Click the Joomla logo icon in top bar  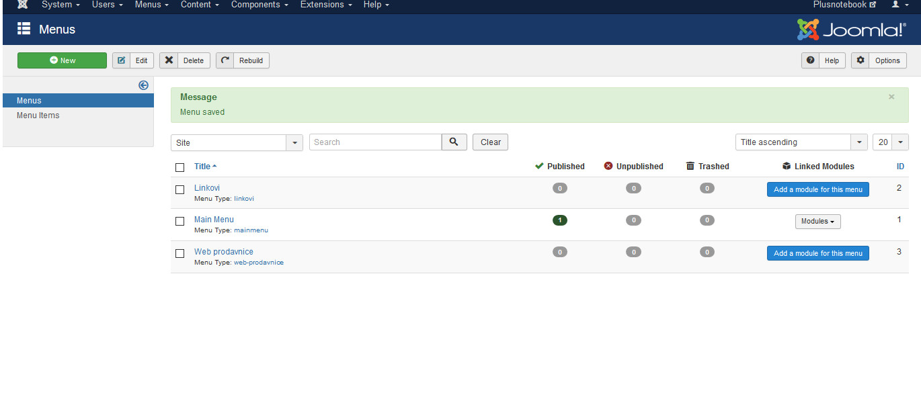(22, 5)
